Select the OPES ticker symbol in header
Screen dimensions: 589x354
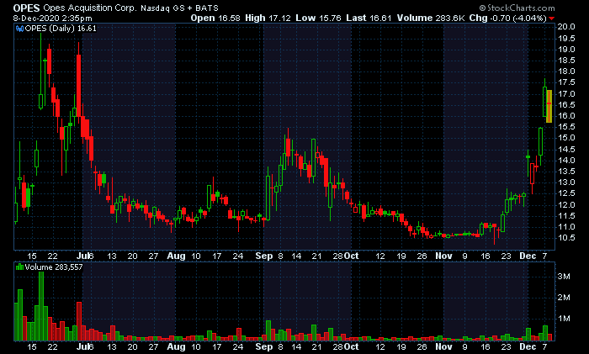click(x=26, y=8)
